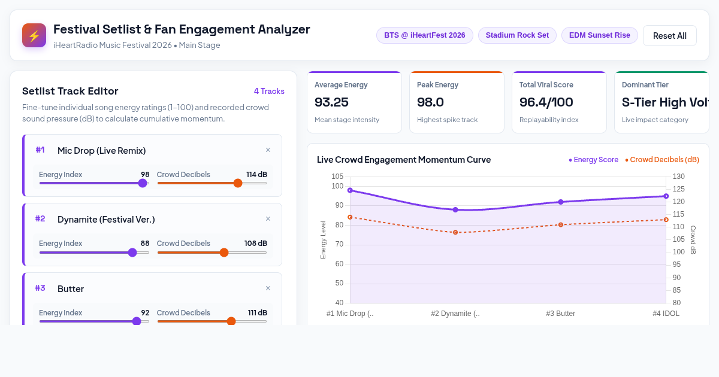Adjust Butter Crowd Decibels slider

[212, 321]
